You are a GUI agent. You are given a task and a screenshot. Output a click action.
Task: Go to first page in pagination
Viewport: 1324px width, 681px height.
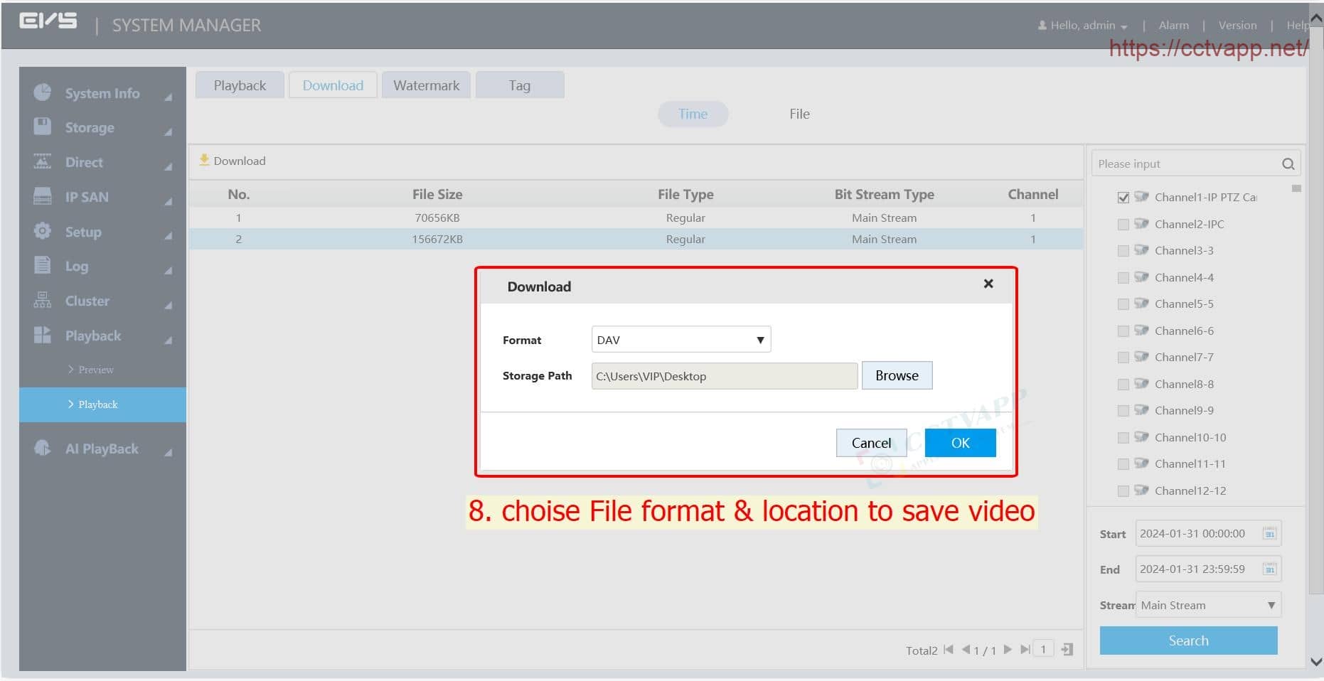pos(948,650)
